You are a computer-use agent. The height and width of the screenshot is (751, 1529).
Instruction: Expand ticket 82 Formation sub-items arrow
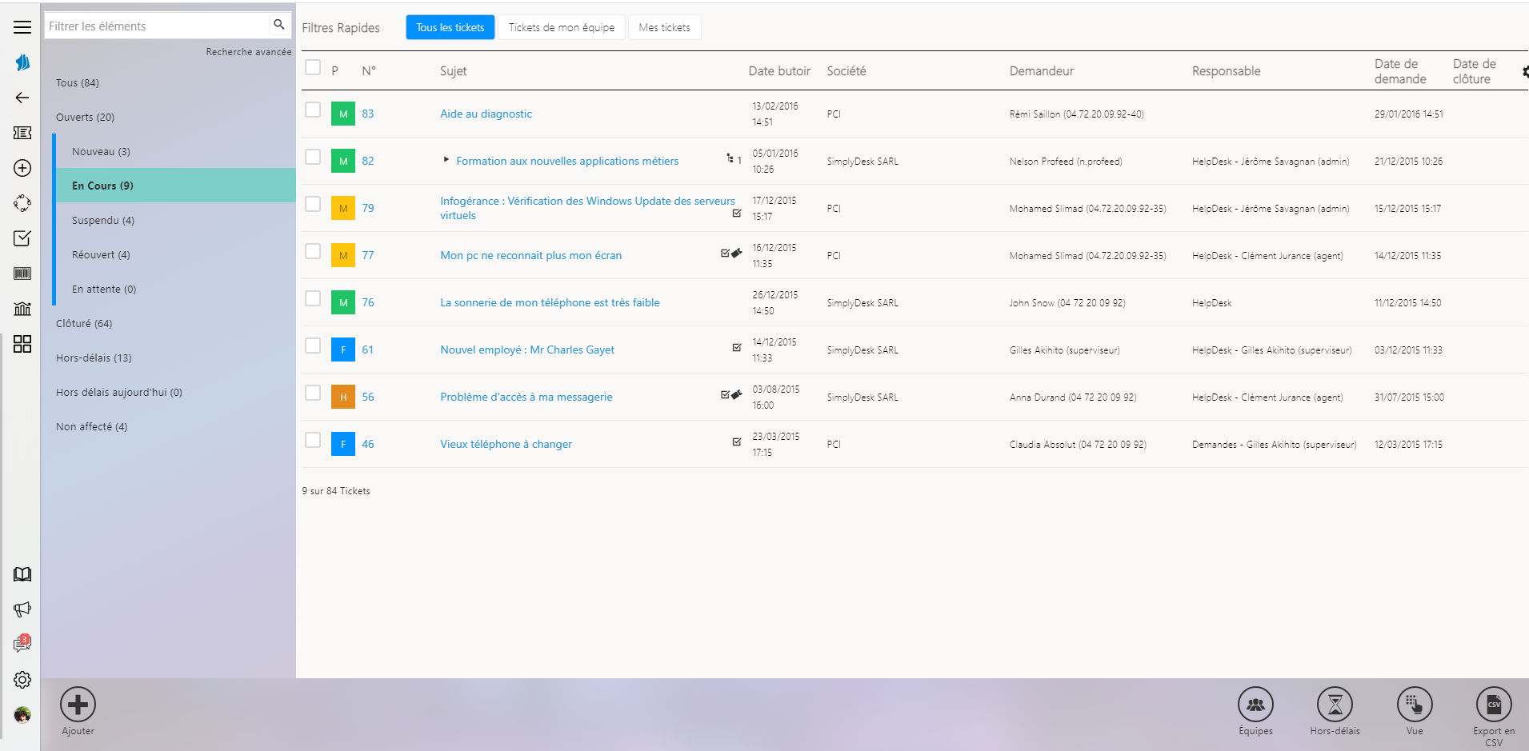pos(446,160)
